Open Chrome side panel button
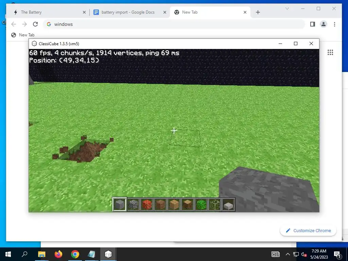Screen dimensions: 348x261 [313, 24]
